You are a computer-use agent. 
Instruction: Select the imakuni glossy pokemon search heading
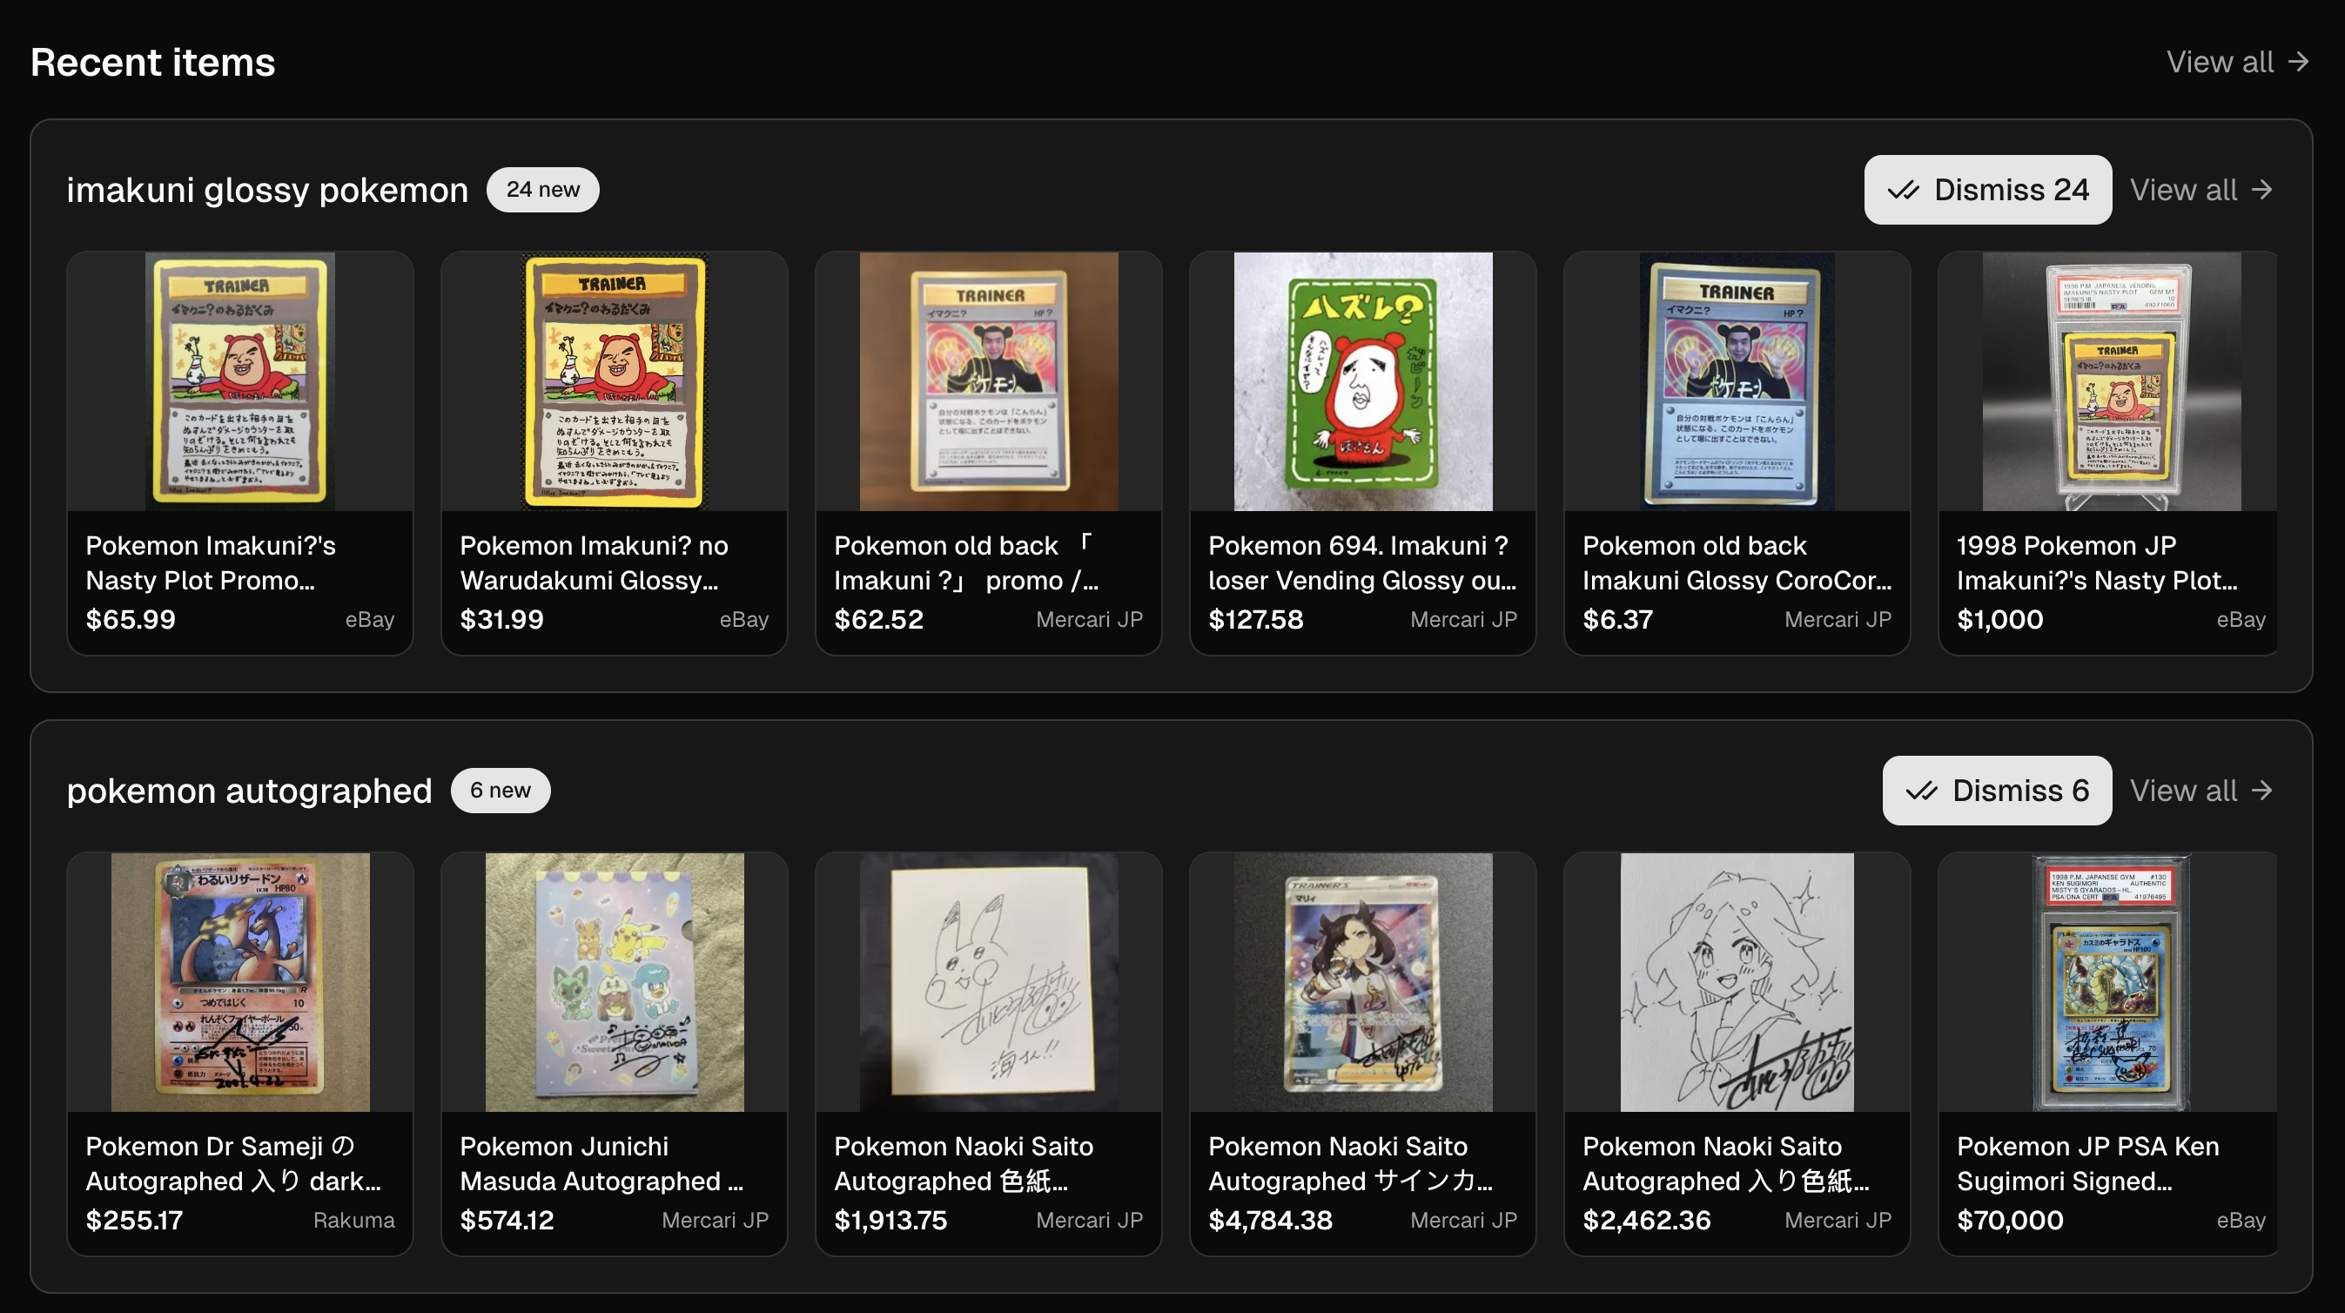pos(266,190)
